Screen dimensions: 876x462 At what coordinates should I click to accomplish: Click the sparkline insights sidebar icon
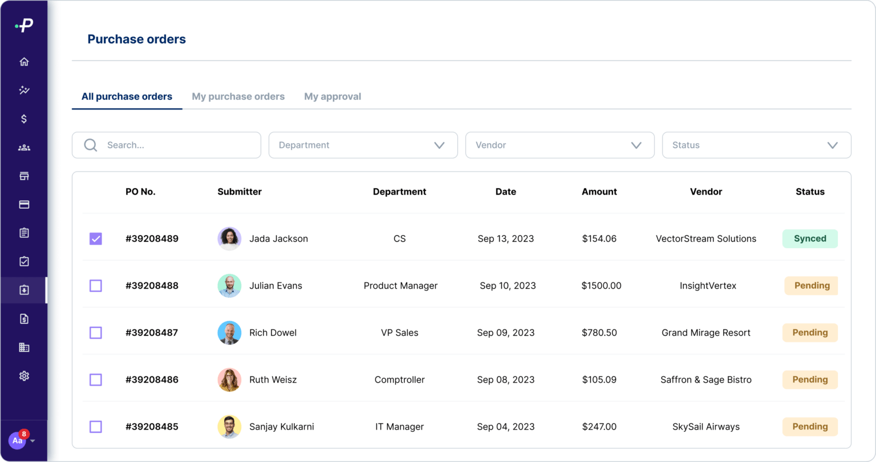(x=24, y=90)
